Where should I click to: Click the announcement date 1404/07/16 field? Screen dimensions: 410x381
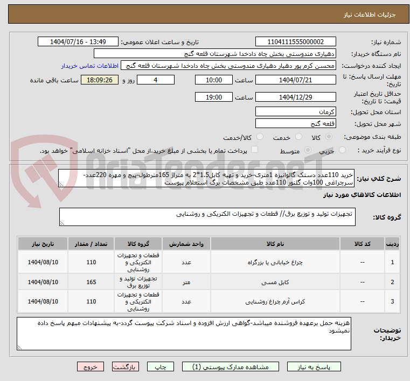78,42
